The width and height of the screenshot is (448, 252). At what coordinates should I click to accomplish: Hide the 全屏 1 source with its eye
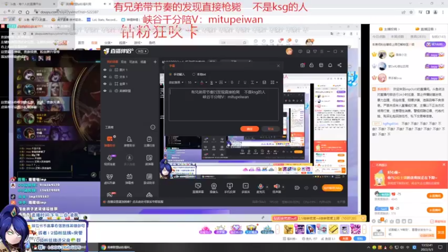[x=105, y=83]
